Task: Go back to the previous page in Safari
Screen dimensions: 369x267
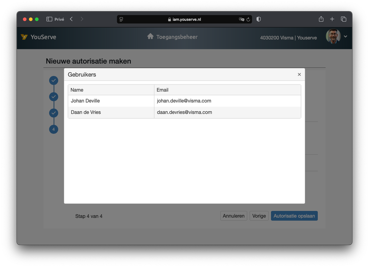Action: click(x=71, y=19)
